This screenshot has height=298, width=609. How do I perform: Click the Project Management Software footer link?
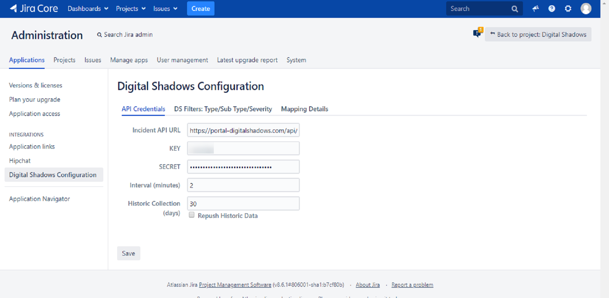[x=235, y=285]
